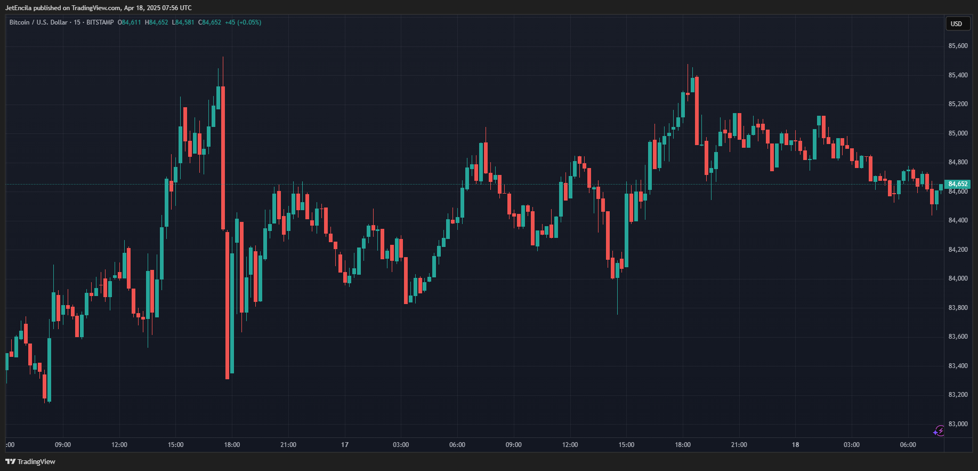The image size is (978, 471).
Task: Click the USD currency button
Action: [957, 23]
